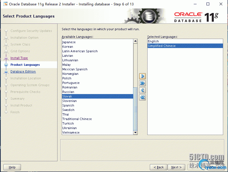
Task: Minimize the installer window
Action: pos(195,4)
